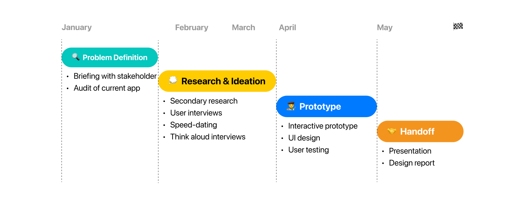Click the Speed-dating list item

(193, 125)
